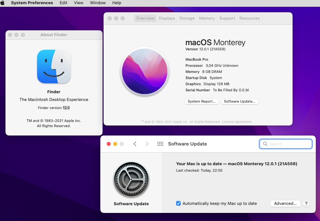Open the Help menu
The image size is (320, 221).
click(x=116, y=3)
